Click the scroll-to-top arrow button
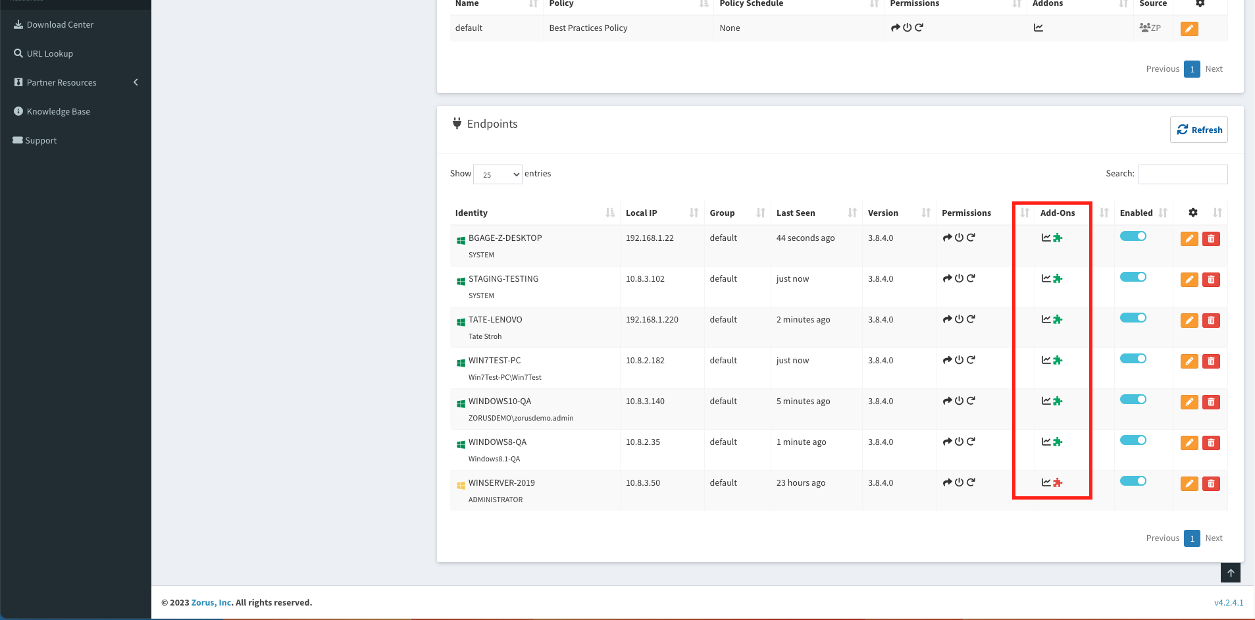 pos(1230,573)
